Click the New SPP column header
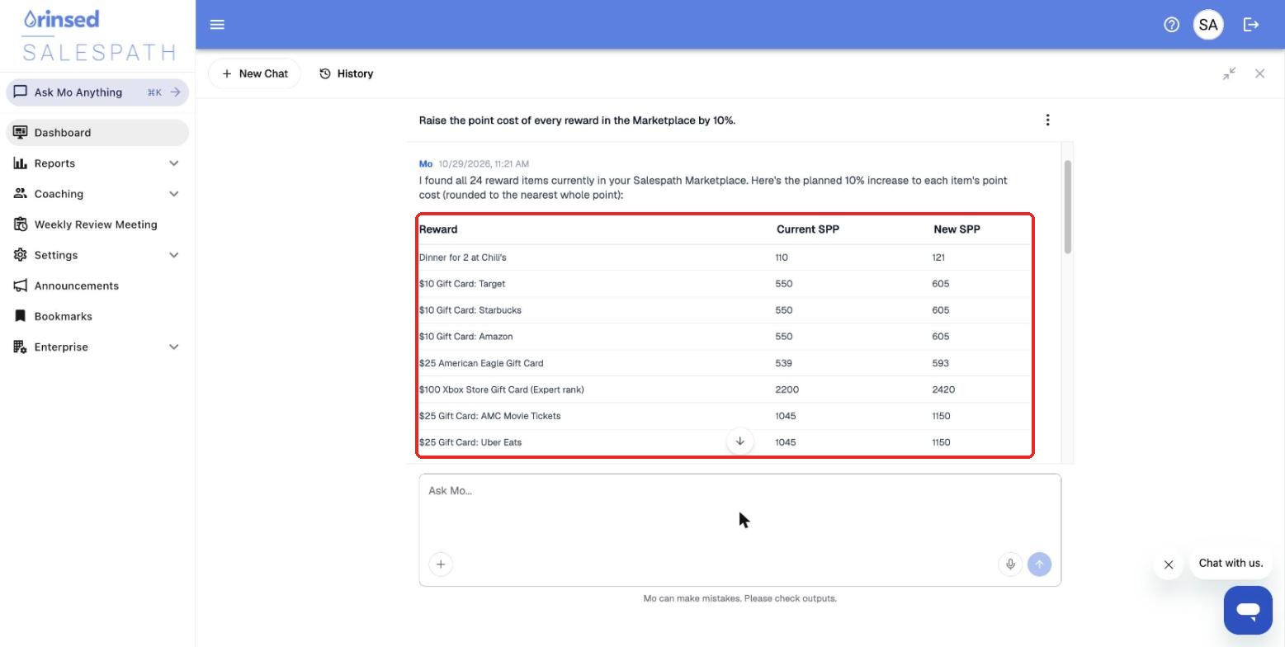The width and height of the screenshot is (1285, 647). [957, 229]
